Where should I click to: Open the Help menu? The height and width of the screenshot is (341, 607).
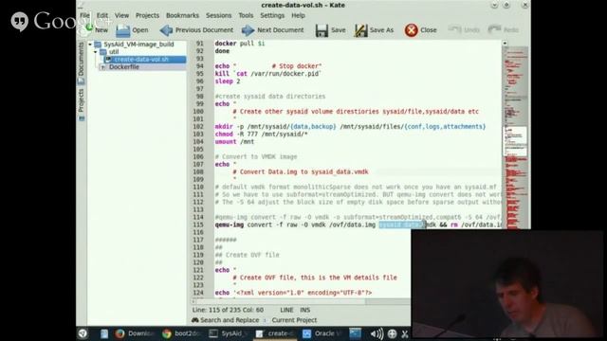[x=298, y=15]
